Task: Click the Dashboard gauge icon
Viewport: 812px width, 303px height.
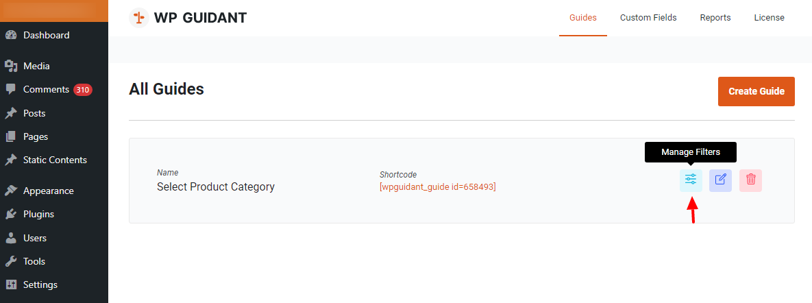Action: pos(11,36)
